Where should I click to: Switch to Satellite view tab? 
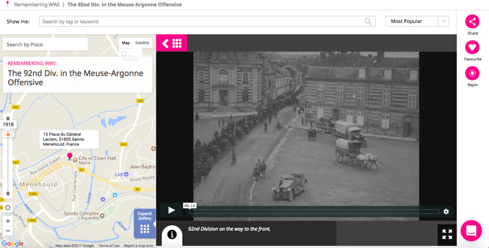tap(142, 43)
